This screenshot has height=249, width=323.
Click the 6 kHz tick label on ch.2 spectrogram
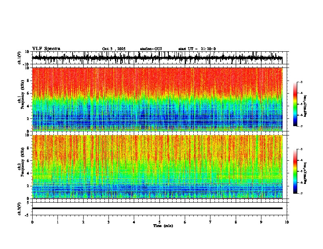[x=28, y=161]
